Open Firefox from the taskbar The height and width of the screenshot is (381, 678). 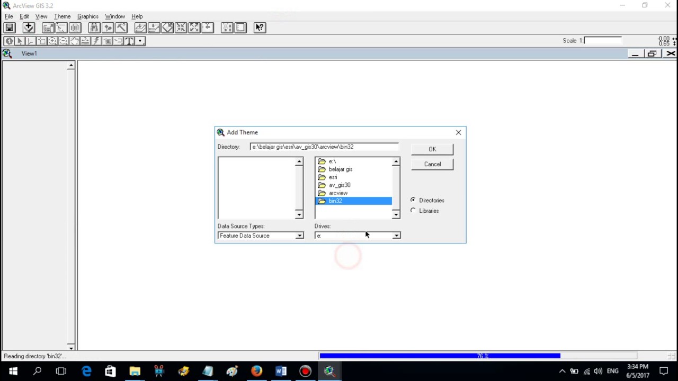tap(256, 371)
